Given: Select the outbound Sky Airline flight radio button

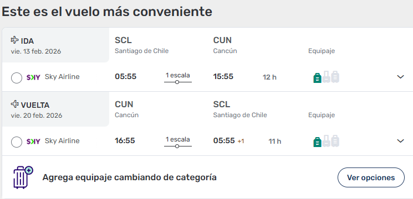Looking at the screenshot, I should (17, 78).
